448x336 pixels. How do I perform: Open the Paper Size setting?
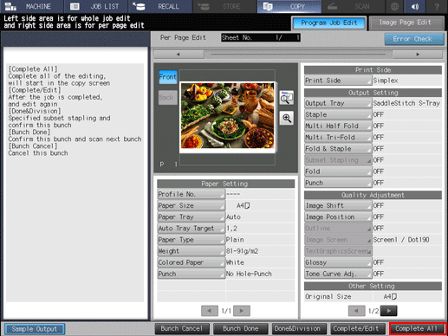tap(191, 205)
